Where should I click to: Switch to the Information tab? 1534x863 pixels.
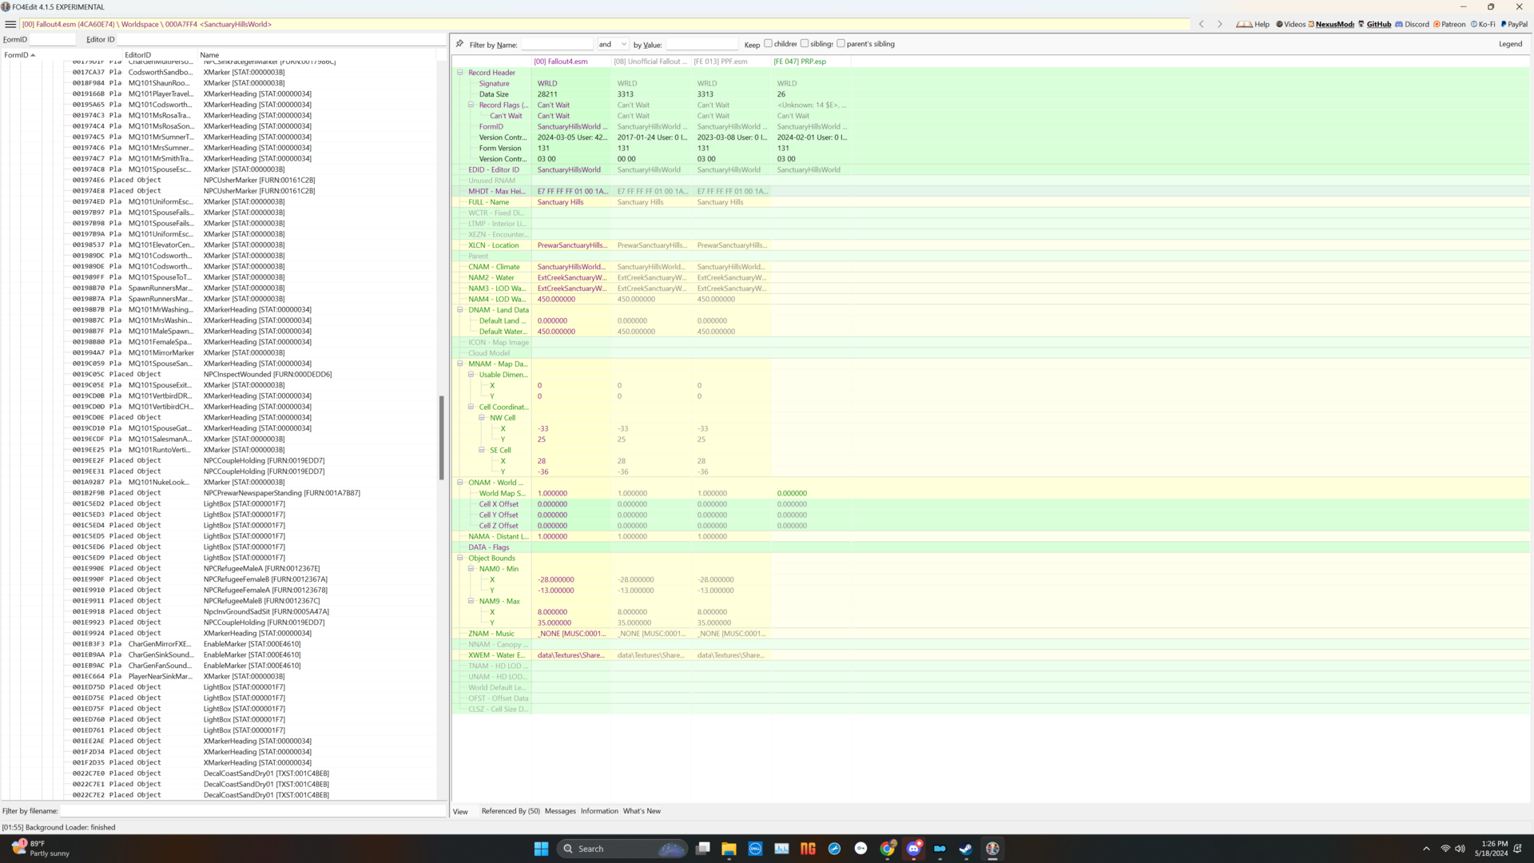599,811
